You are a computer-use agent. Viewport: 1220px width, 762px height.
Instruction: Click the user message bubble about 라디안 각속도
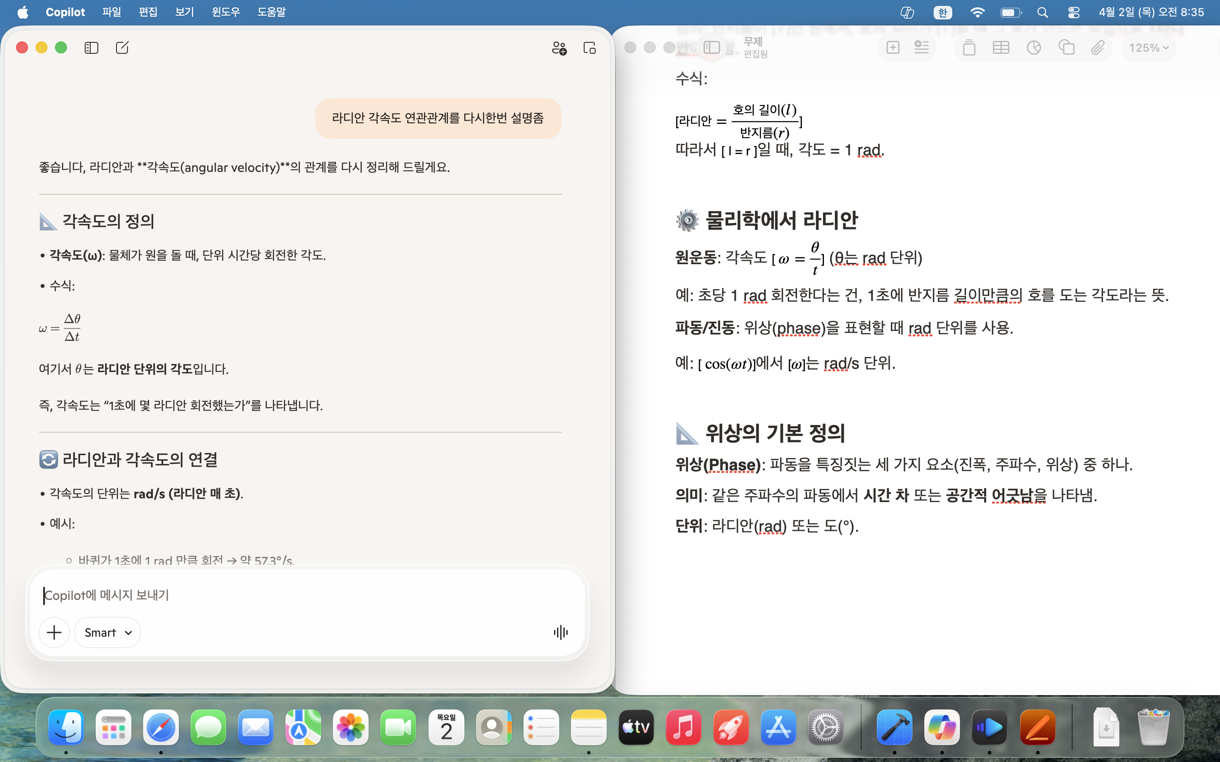pyautogui.click(x=438, y=118)
